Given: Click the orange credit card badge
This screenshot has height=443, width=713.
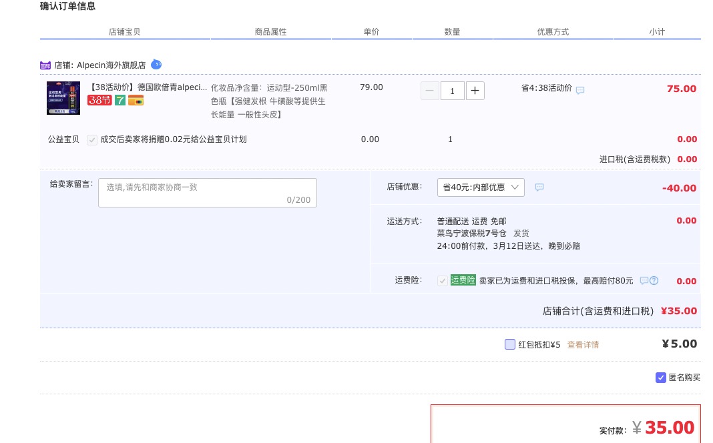Looking at the screenshot, I should 136,100.
